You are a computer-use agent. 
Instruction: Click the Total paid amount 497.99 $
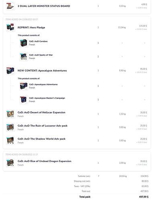click(x=144, y=197)
